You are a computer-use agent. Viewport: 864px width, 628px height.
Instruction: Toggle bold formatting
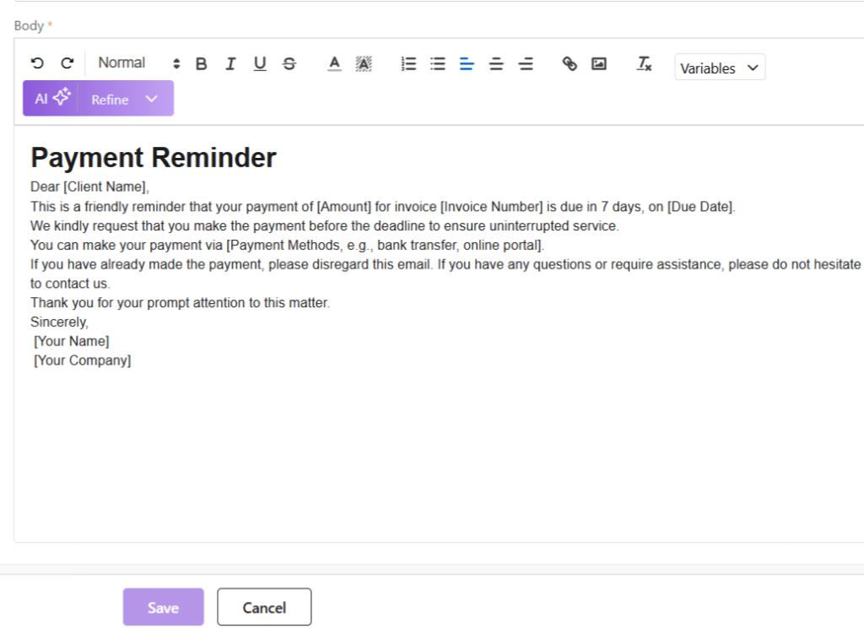coord(201,63)
